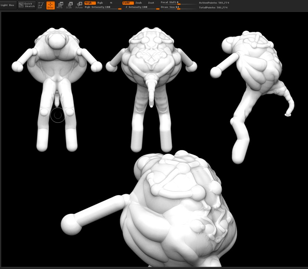Screen dimensions: 308x269
Task: Select the Scale transform icon
Action: (69, 5)
